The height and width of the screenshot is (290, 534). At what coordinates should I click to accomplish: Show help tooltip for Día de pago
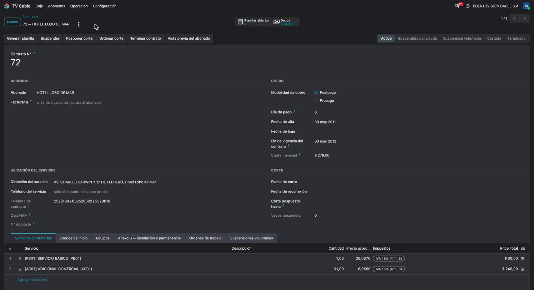(294, 111)
